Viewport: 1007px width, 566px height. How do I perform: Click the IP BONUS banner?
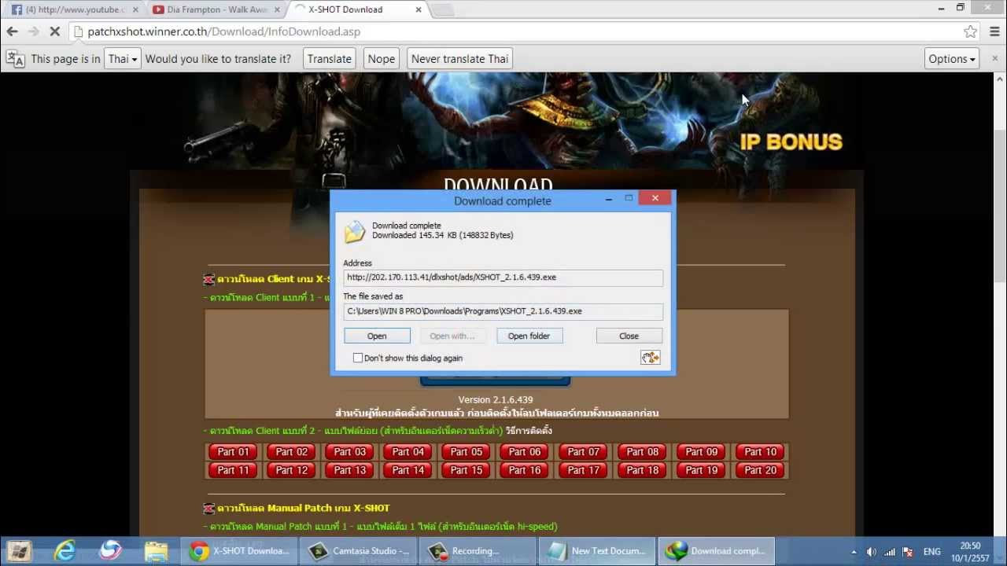point(791,142)
